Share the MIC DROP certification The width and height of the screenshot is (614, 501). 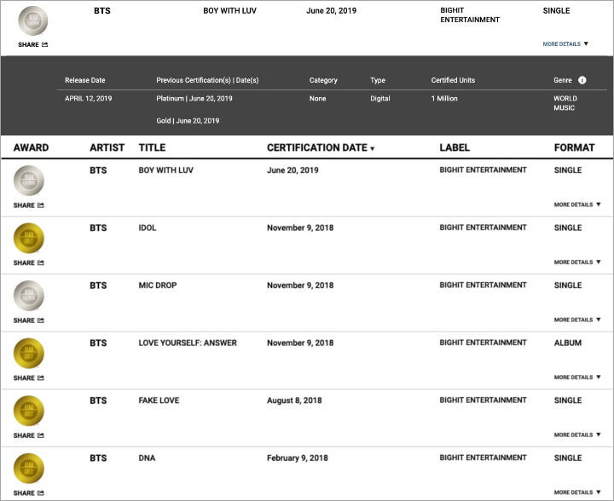(29, 320)
